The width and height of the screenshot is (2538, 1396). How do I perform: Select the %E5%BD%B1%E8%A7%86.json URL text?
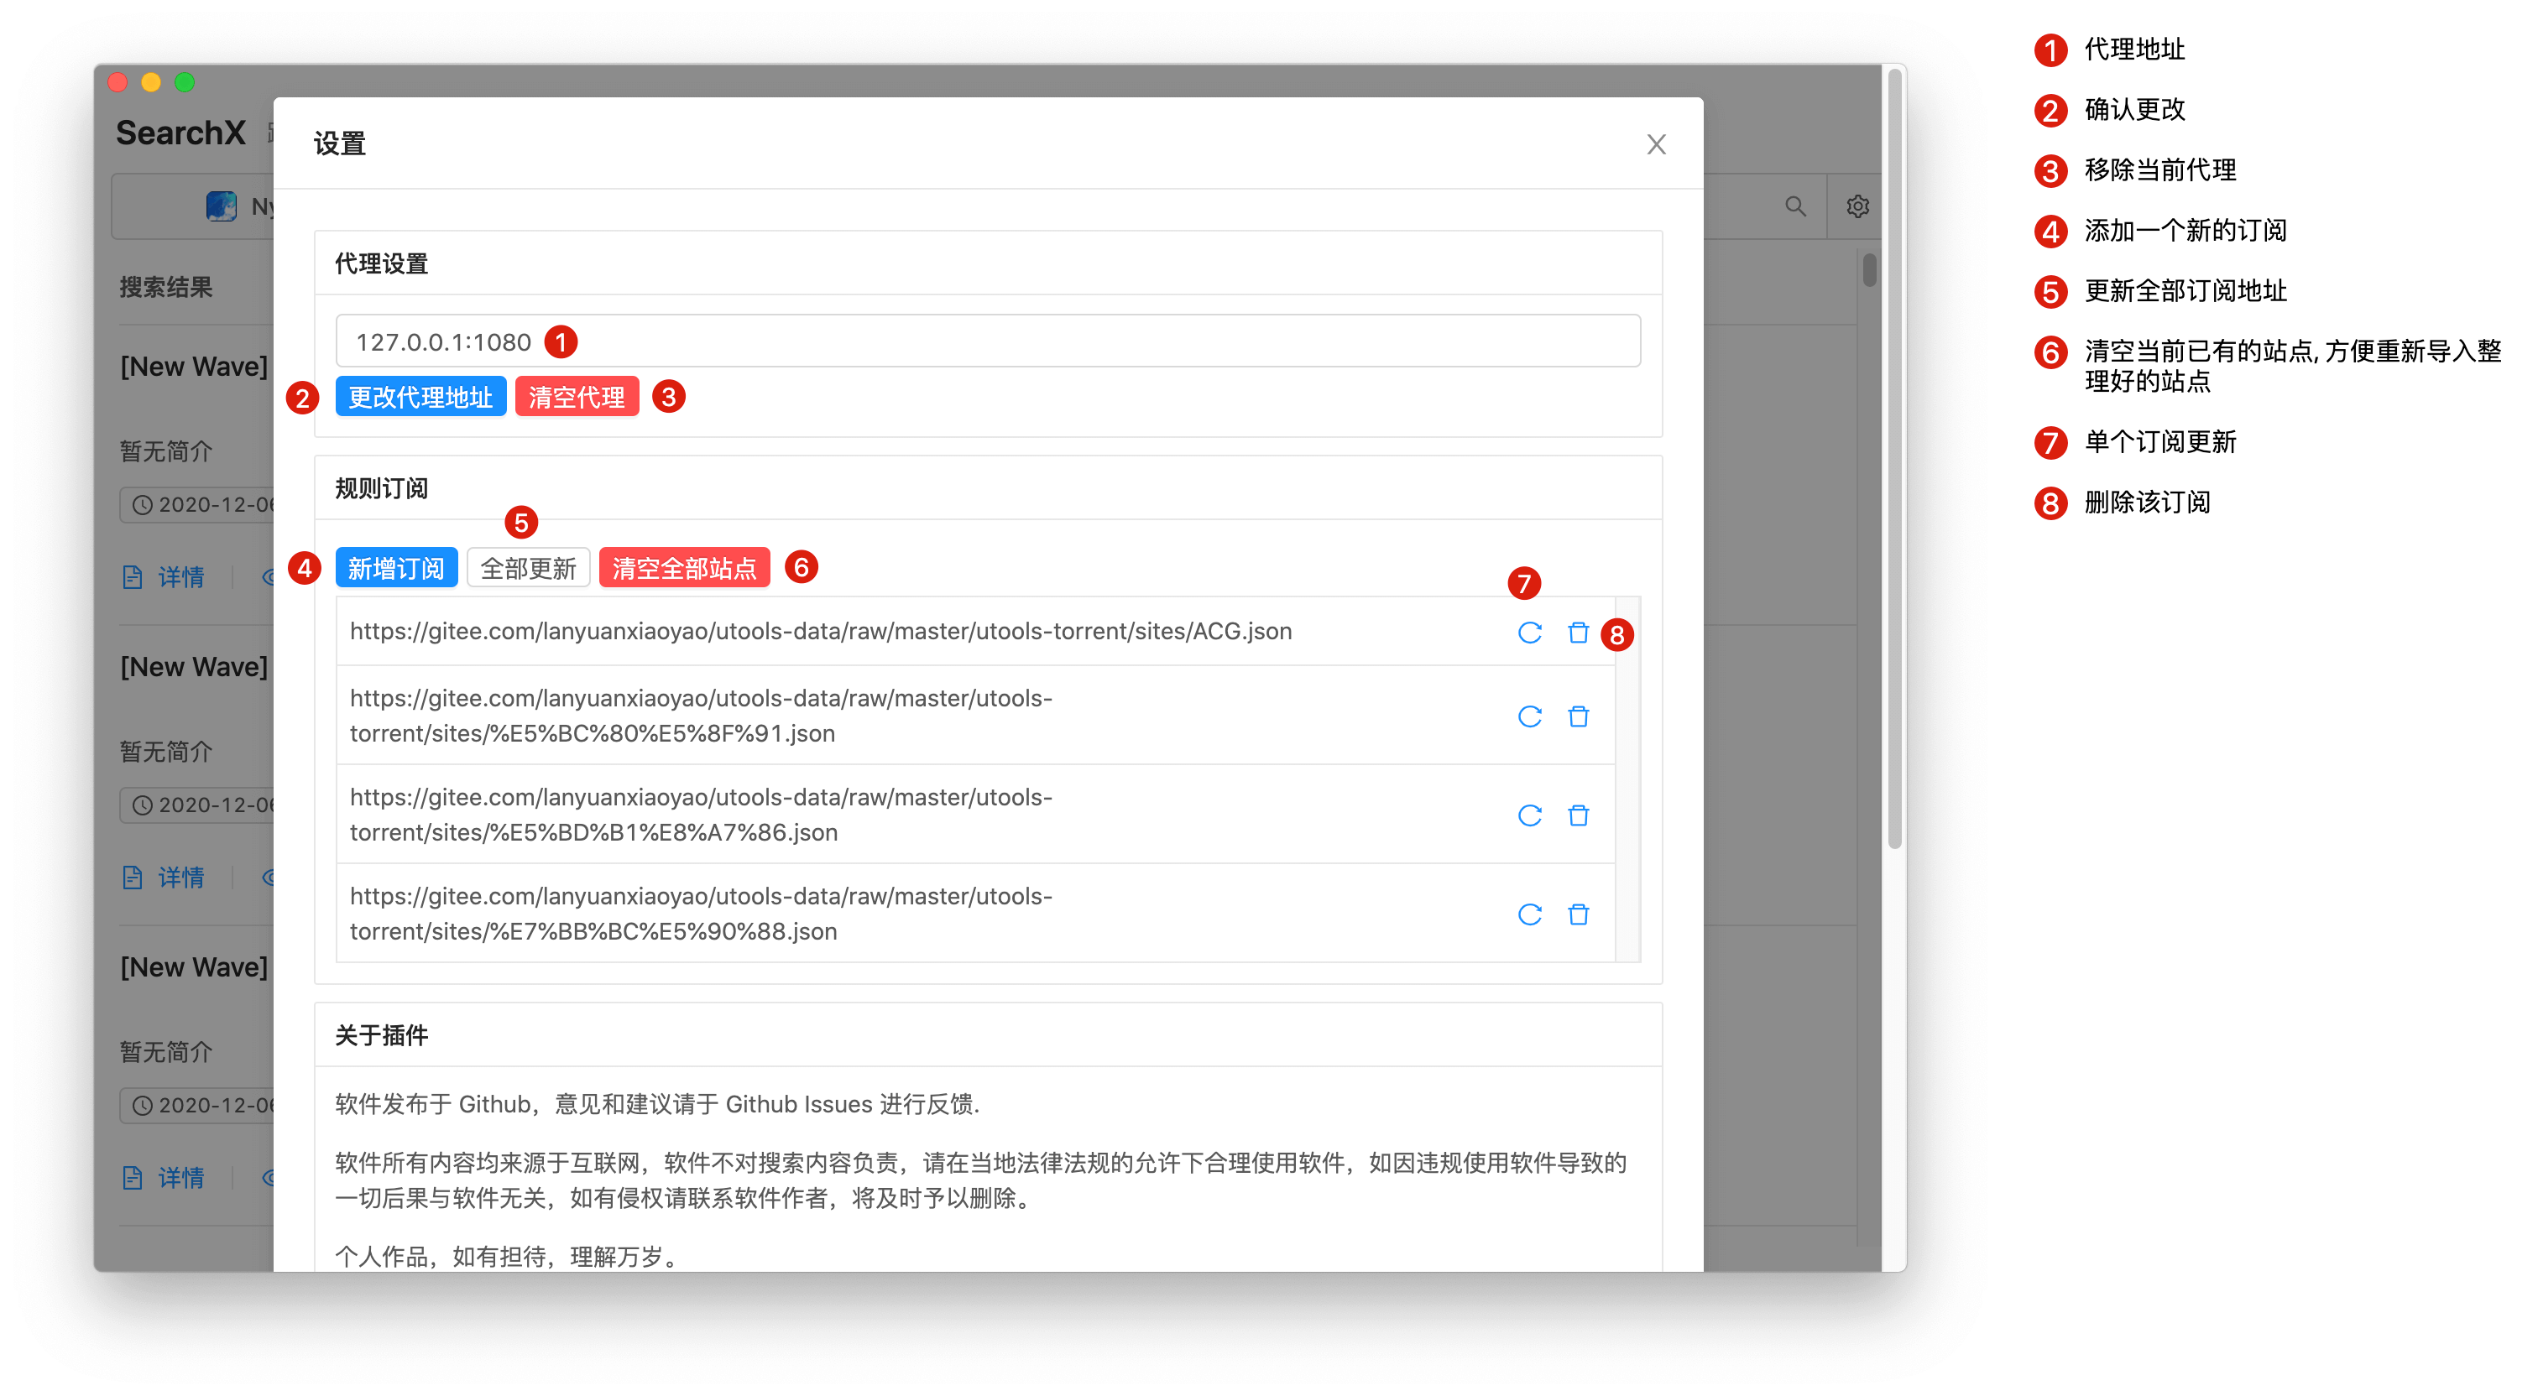701,815
